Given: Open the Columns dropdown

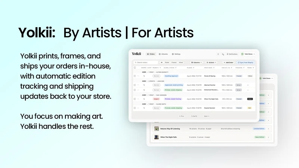Looking at the screenshot, I should coord(197,62).
